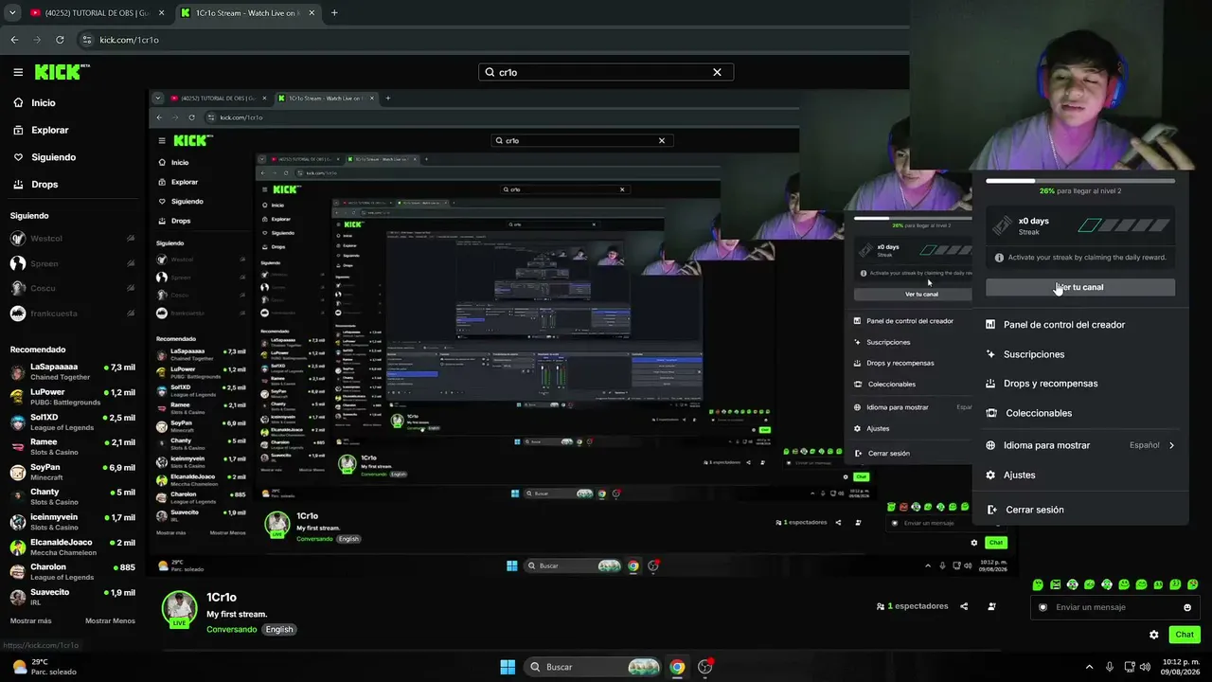Click the user icon right of share
Screen dimensions: 1212x682
point(991,606)
